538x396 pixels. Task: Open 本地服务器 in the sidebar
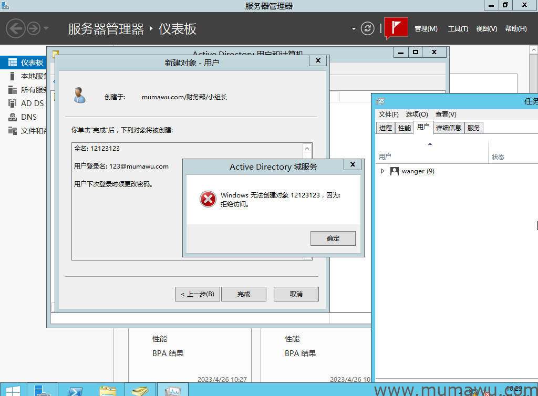[x=33, y=76]
